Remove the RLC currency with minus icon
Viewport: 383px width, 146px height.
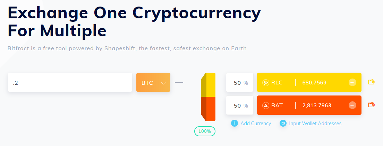352,82
